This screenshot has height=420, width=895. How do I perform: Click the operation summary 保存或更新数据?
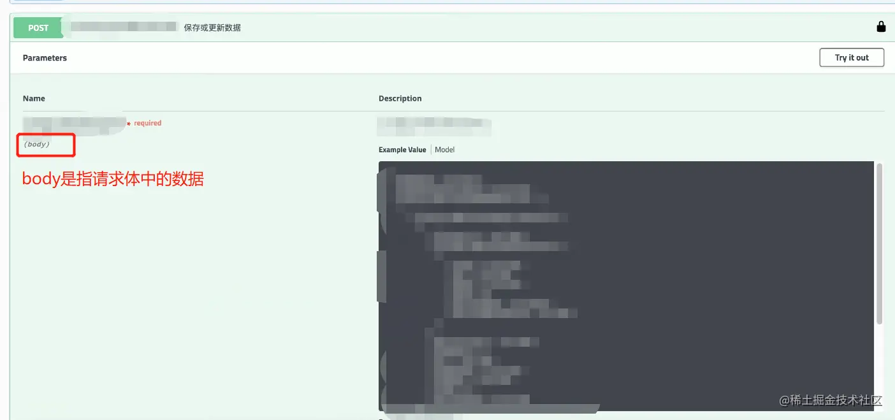[x=212, y=28]
